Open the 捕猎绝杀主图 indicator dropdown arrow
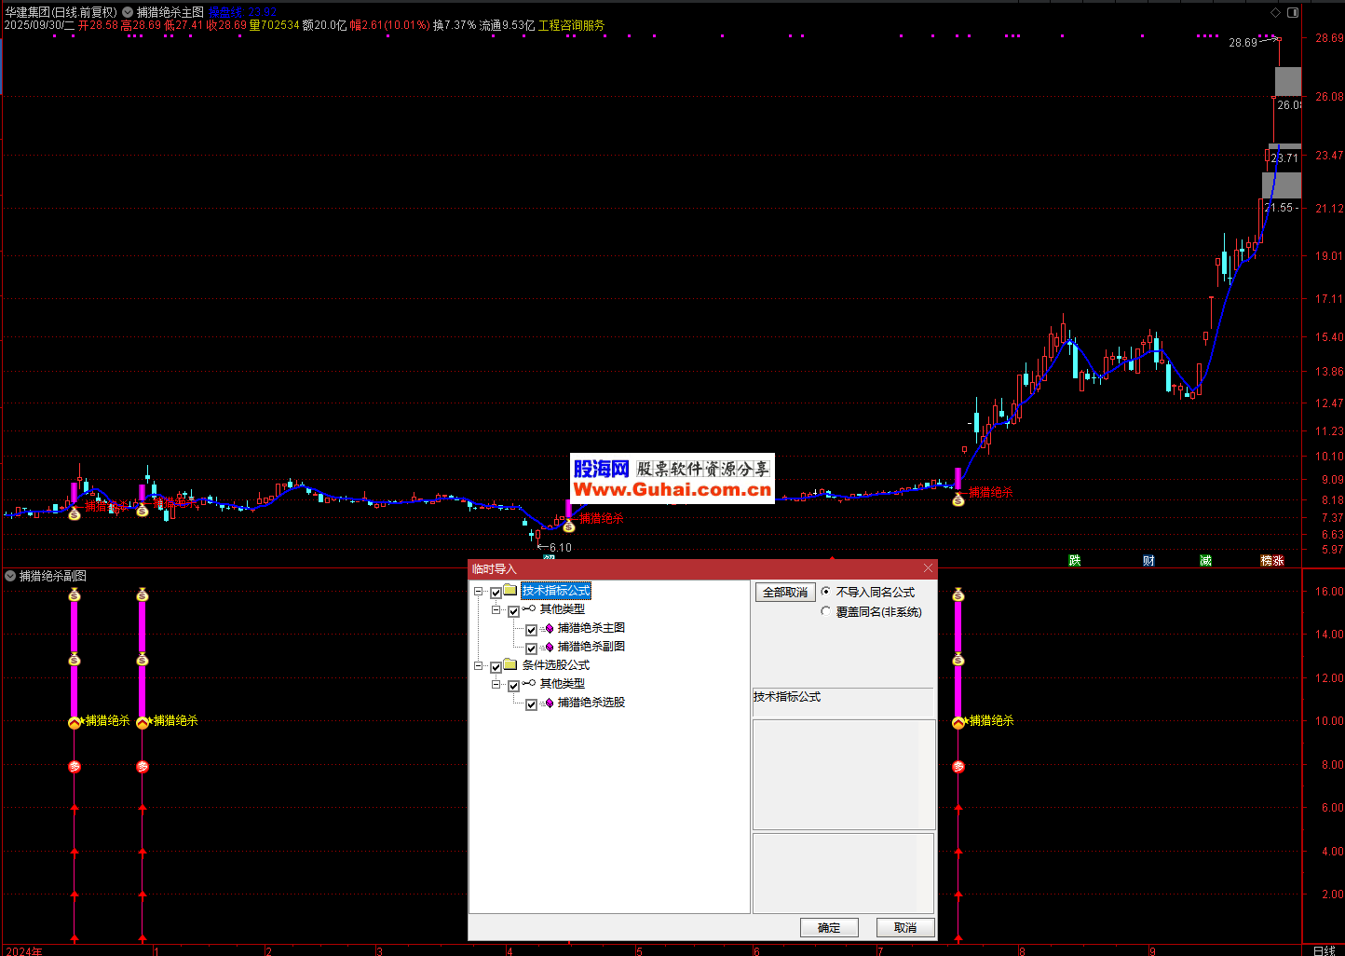The image size is (1345, 956). tap(128, 12)
